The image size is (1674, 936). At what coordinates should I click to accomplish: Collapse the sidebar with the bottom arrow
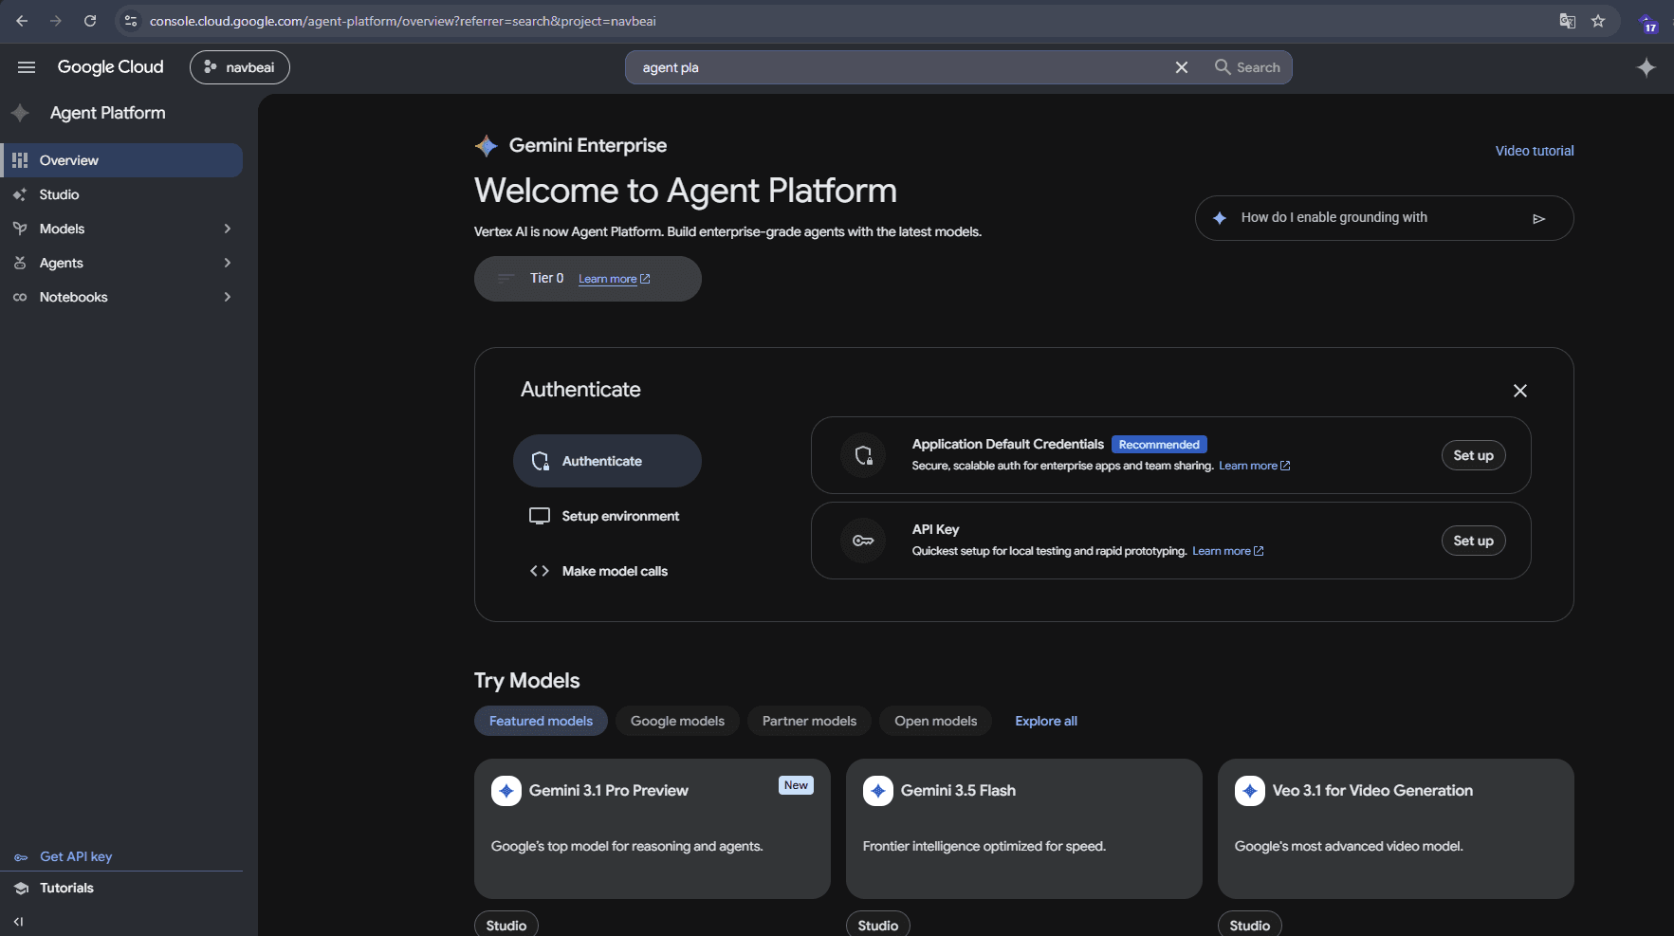18,922
